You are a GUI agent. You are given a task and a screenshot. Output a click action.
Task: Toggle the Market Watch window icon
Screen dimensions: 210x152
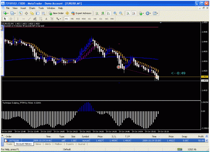20,13
